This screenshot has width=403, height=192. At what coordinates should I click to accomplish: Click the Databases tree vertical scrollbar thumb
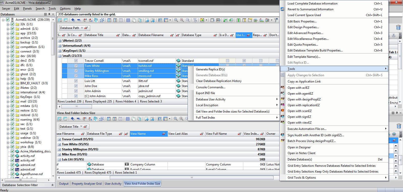[53, 39]
